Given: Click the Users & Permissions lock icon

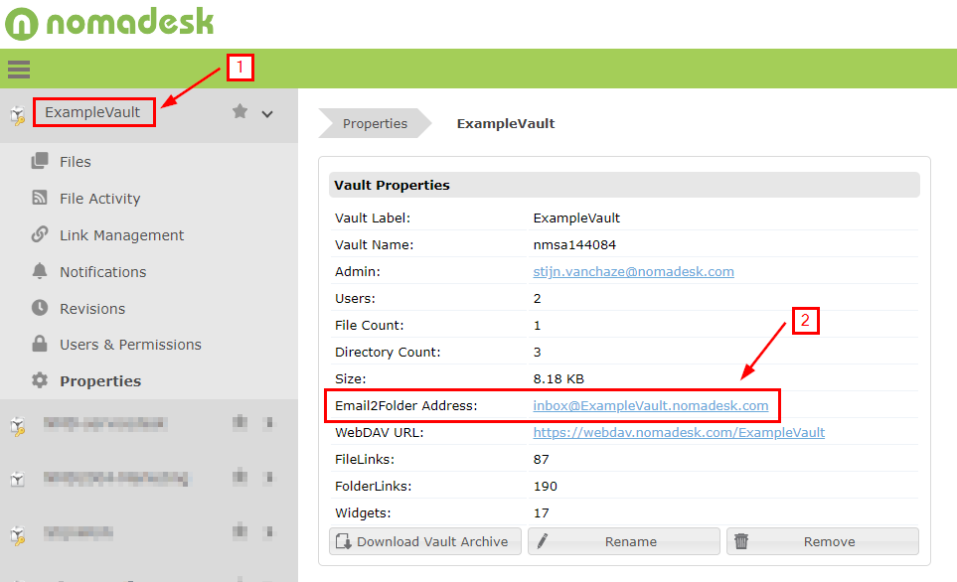Looking at the screenshot, I should (x=40, y=344).
